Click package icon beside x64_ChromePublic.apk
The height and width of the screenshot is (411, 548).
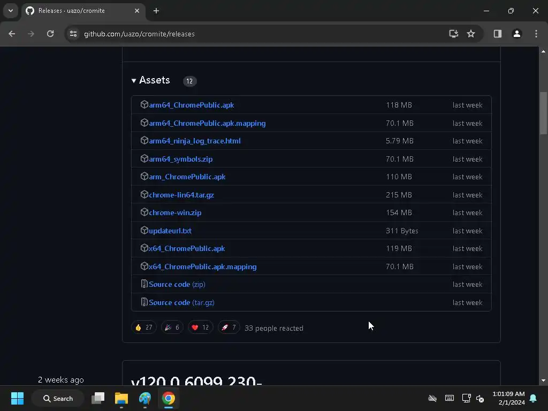point(144,248)
